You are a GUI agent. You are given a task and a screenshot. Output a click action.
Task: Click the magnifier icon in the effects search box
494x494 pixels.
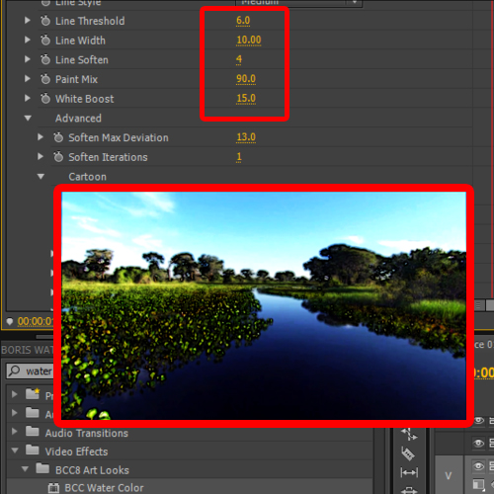coord(14,370)
